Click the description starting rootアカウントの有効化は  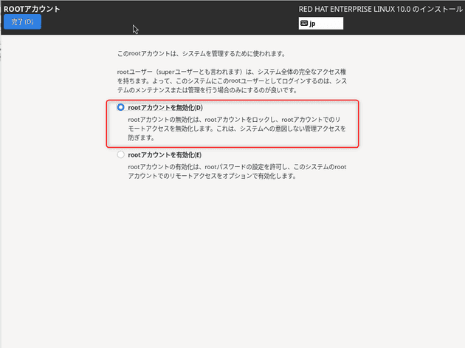[x=237, y=171]
